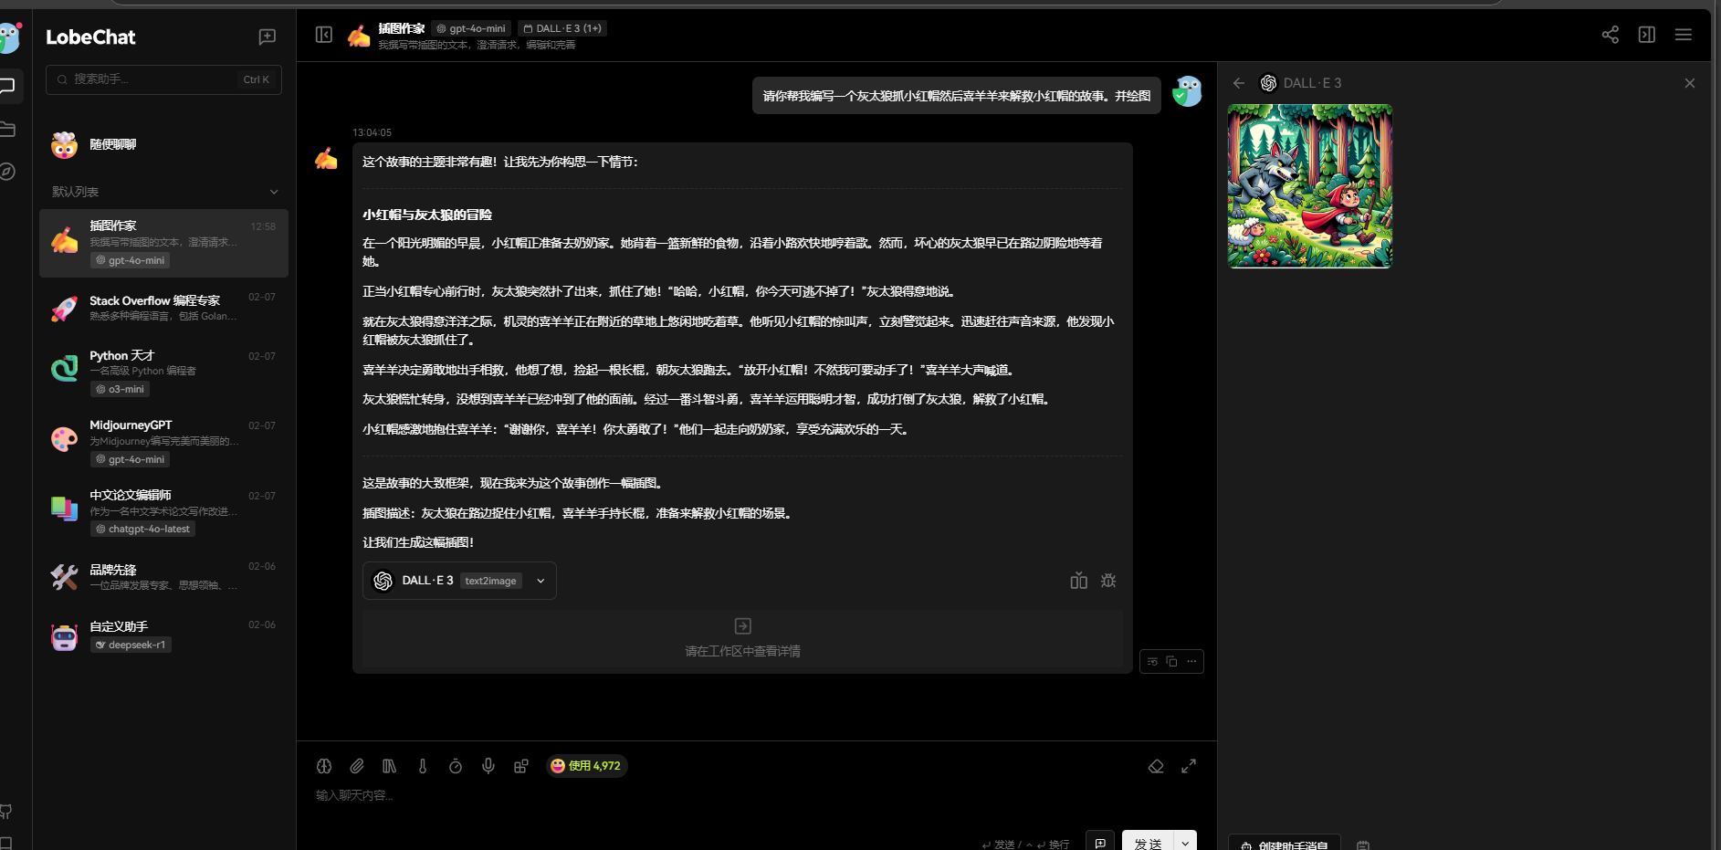Attach a file with the paperclip icon
The image size is (1721, 850).
(357, 766)
